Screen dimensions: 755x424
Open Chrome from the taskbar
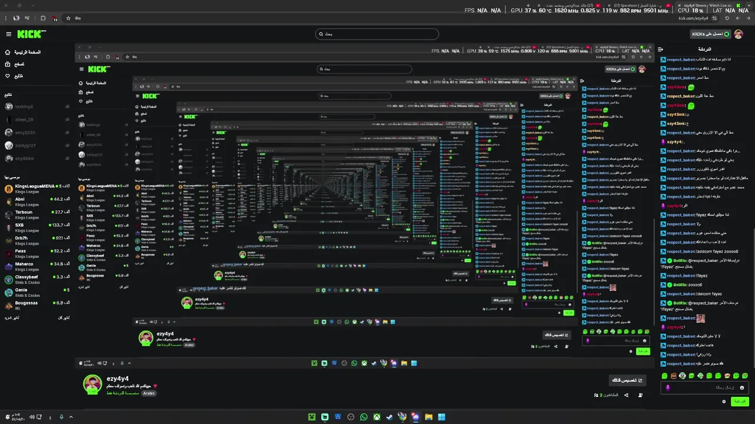coord(402,417)
